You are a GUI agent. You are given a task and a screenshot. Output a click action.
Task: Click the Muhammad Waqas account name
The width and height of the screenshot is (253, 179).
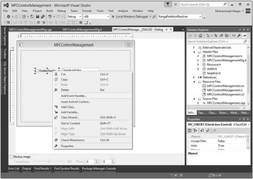pos(228,11)
